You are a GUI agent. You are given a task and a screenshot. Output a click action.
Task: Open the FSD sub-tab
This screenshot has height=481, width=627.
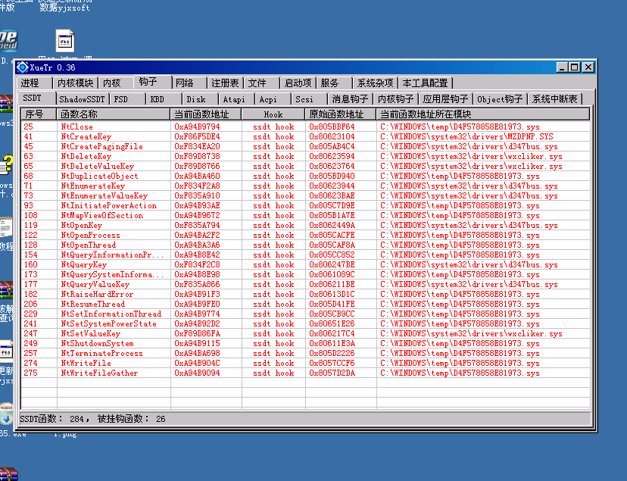pyautogui.click(x=127, y=99)
